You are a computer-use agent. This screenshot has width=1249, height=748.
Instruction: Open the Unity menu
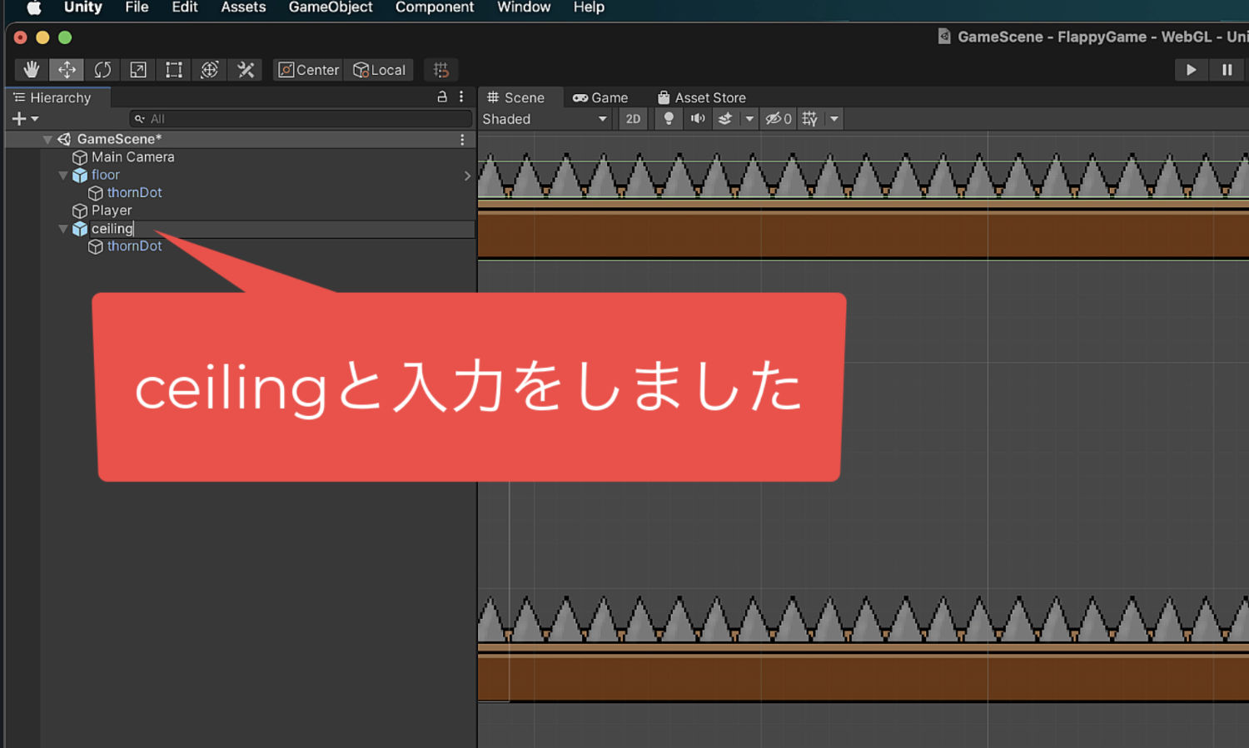(x=83, y=7)
